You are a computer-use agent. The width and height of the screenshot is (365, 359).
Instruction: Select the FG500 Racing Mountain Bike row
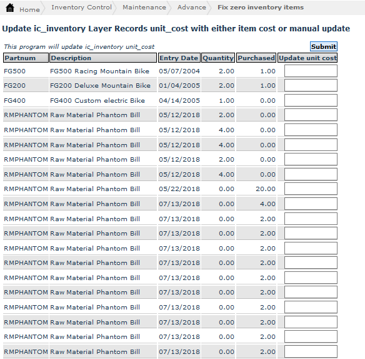170,71
